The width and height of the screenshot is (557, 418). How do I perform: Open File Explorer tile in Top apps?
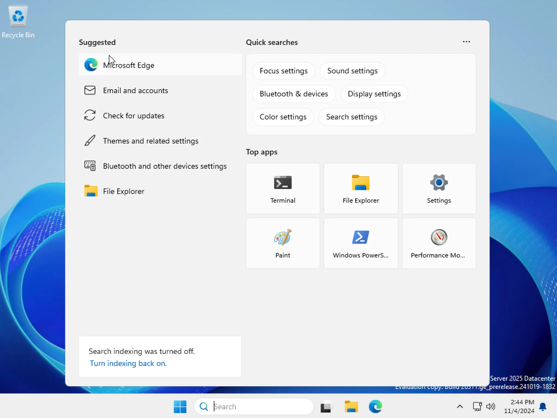(360, 188)
